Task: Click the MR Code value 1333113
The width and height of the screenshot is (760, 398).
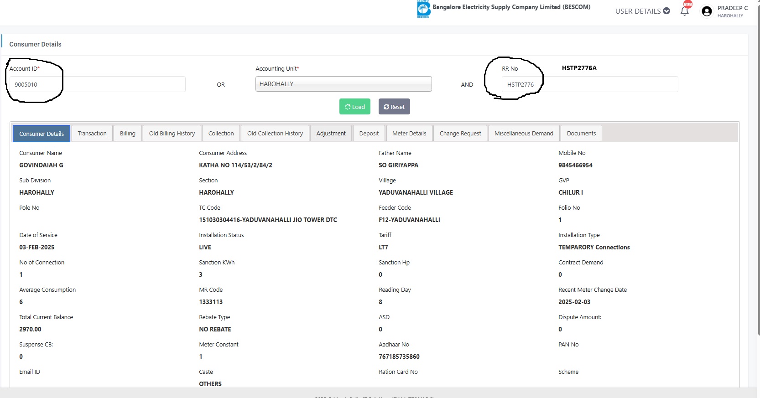Action: [x=211, y=302]
